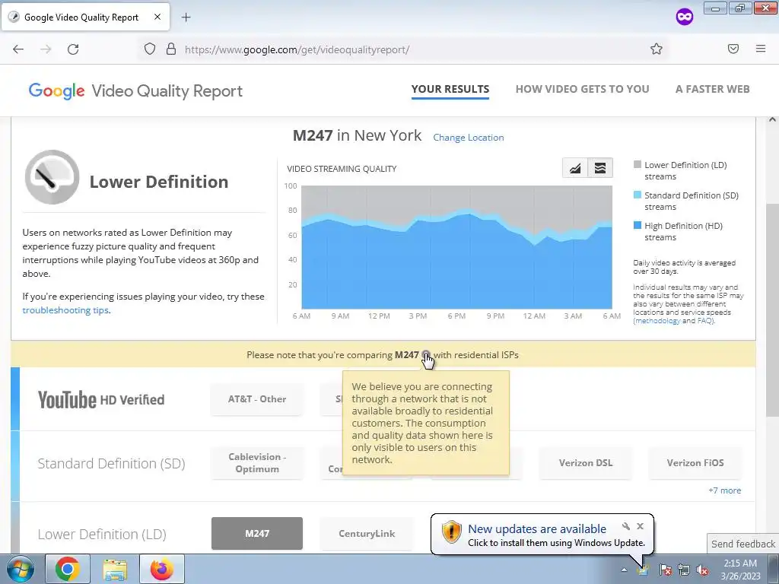Click the Google logo in header
Screen dimensions: 779x584
tap(56, 91)
